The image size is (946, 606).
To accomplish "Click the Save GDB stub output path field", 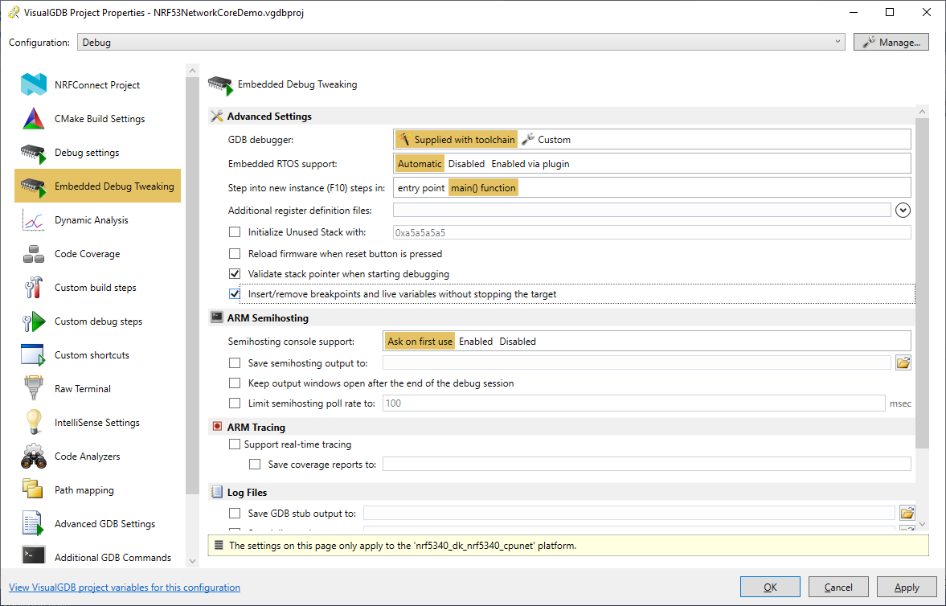I will 629,513.
